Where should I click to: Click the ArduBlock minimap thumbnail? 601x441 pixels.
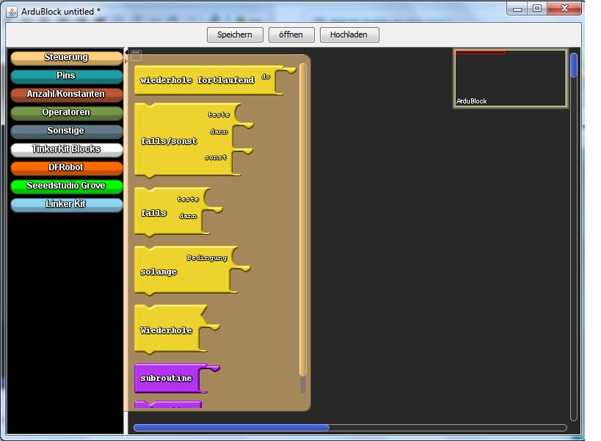(510, 79)
